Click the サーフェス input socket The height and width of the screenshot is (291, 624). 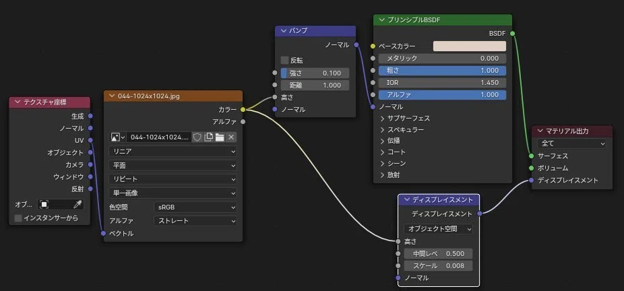(x=531, y=156)
